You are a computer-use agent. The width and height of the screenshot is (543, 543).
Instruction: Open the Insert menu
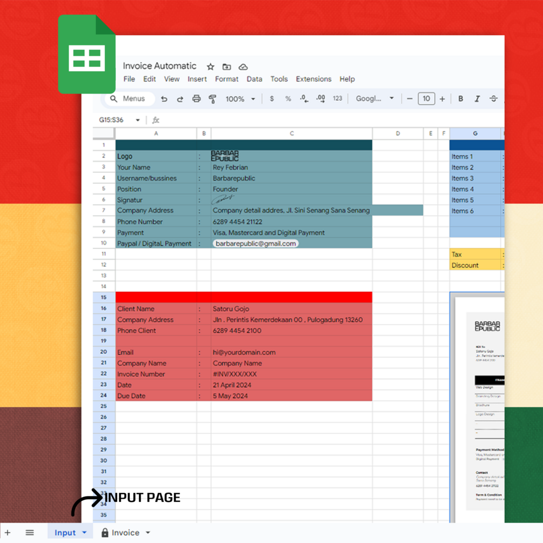[x=197, y=79]
